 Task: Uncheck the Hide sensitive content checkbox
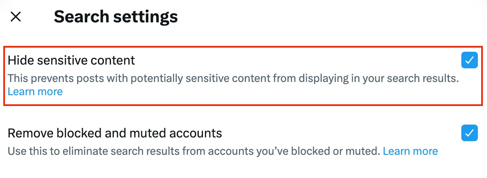coord(469,60)
